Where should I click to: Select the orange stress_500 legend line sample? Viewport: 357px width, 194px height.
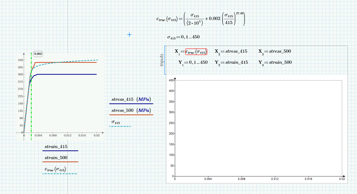click(x=131, y=114)
